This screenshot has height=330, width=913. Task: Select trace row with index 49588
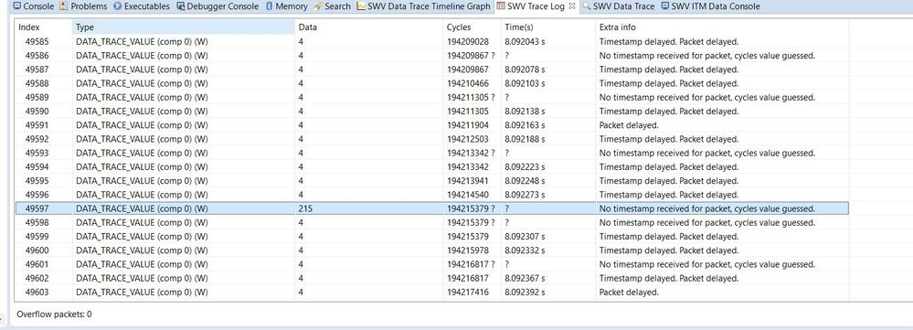[x=431, y=84]
